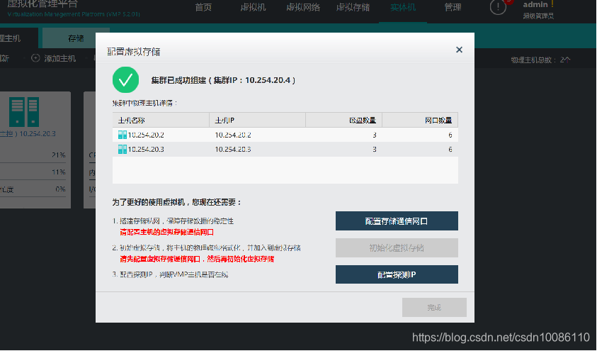Select host name 10.254.20.2 in table
The image size is (597, 351).
point(146,135)
